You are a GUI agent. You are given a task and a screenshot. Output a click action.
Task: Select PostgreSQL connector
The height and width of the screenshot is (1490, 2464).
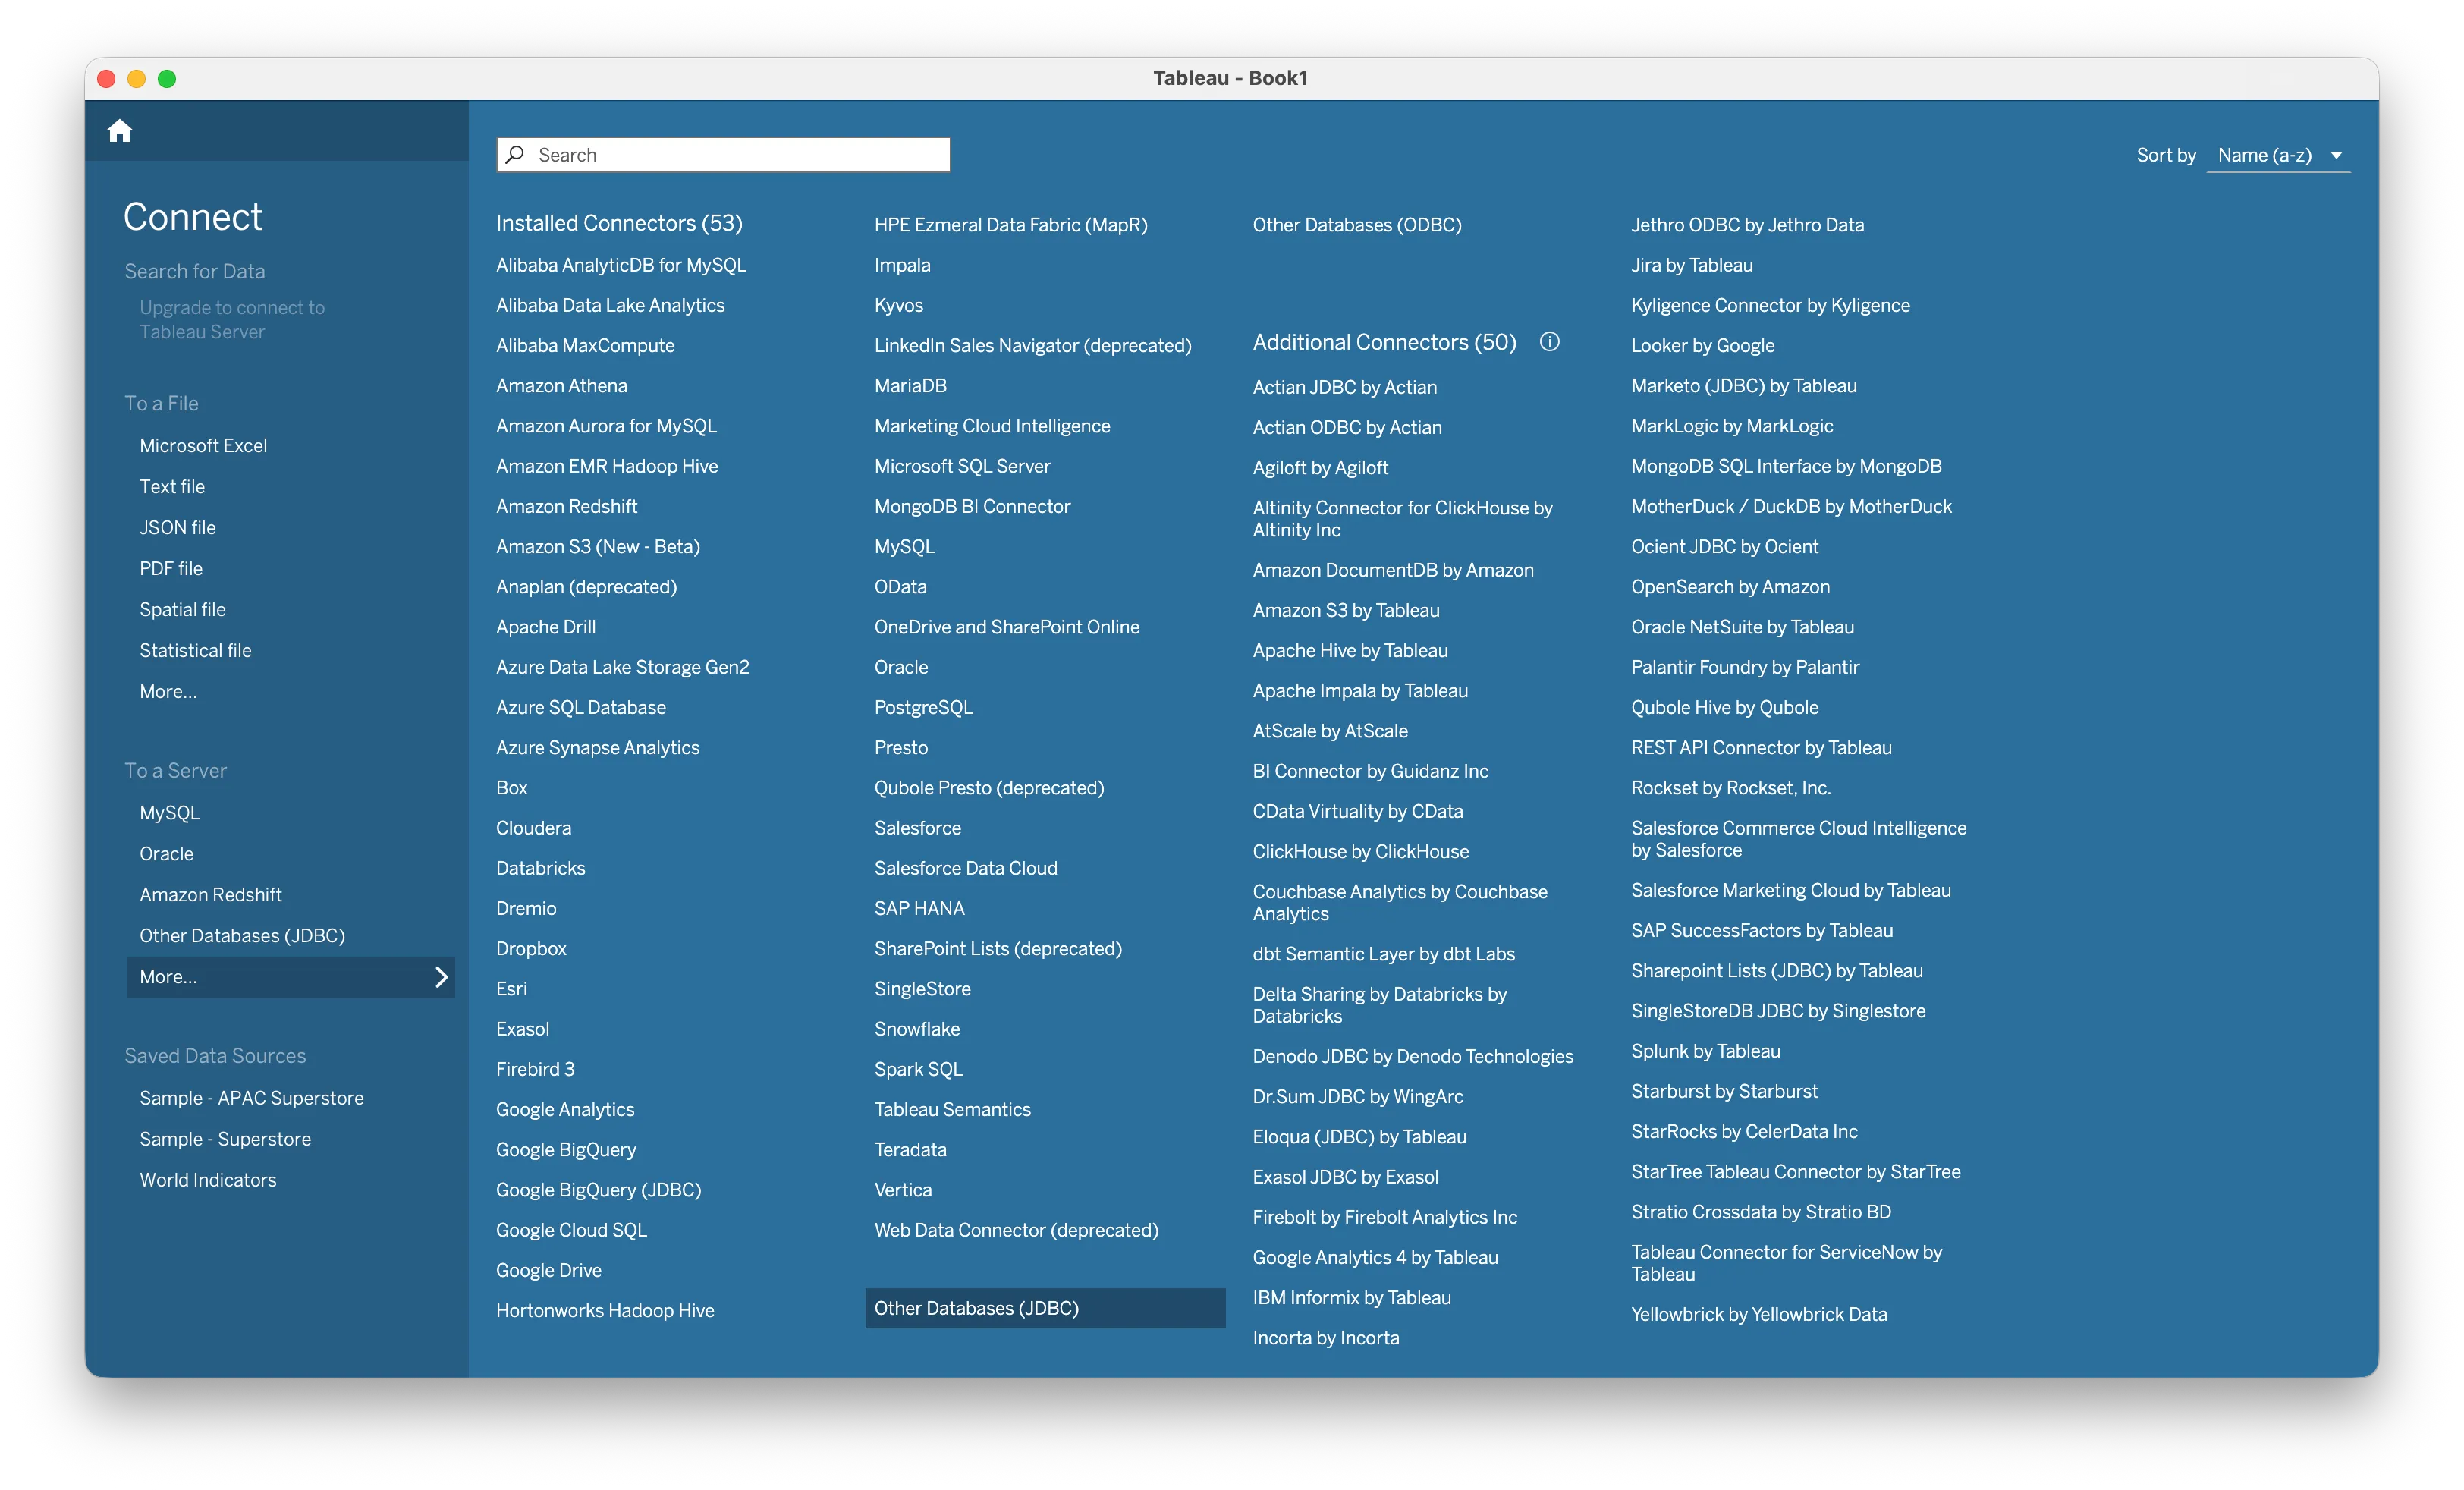pyautogui.click(x=923, y=707)
